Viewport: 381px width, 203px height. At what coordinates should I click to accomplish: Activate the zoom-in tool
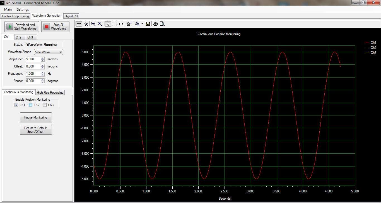(100, 24)
